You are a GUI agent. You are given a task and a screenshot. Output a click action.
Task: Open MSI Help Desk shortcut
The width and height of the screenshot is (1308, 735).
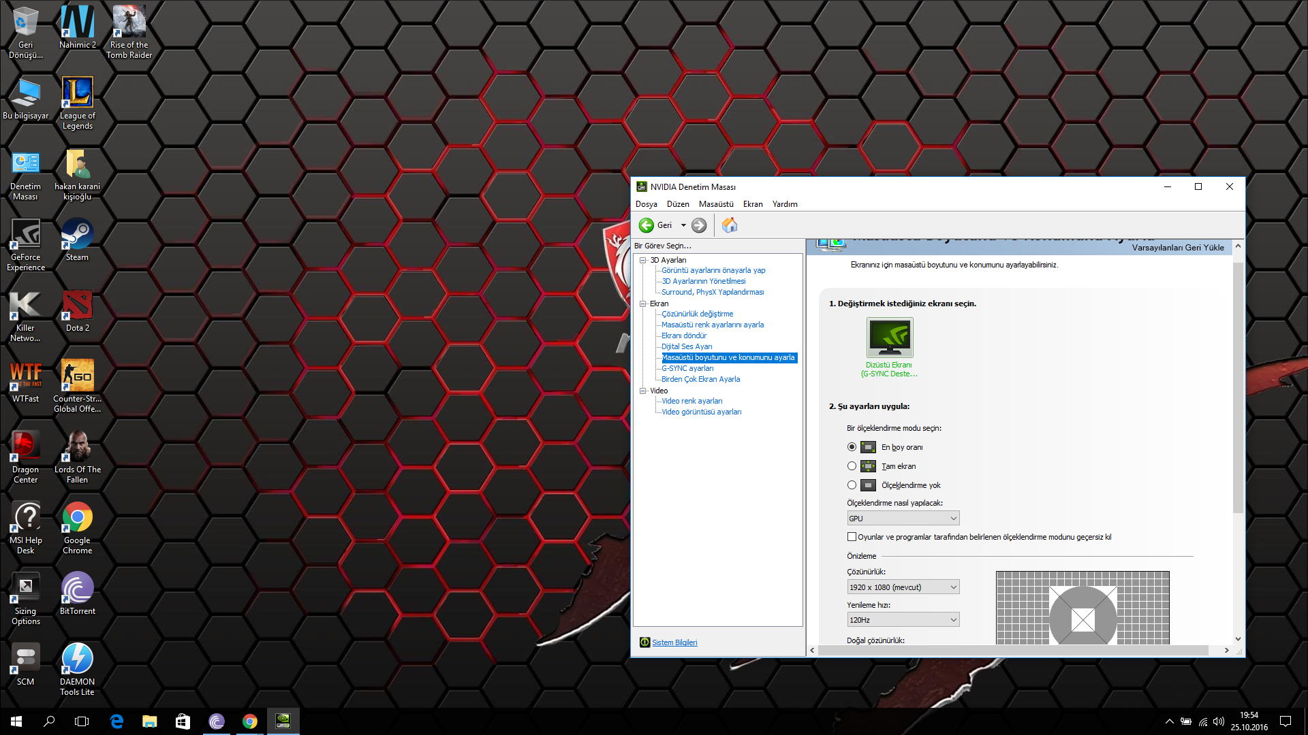(25, 528)
